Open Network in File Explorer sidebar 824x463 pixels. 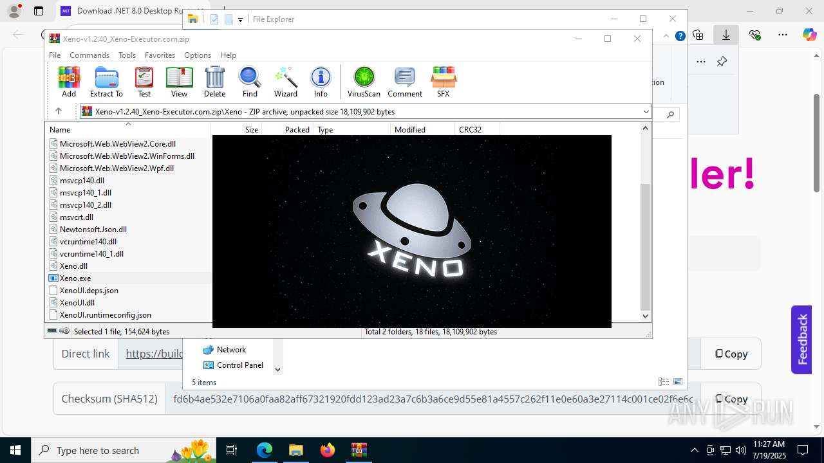pos(231,350)
